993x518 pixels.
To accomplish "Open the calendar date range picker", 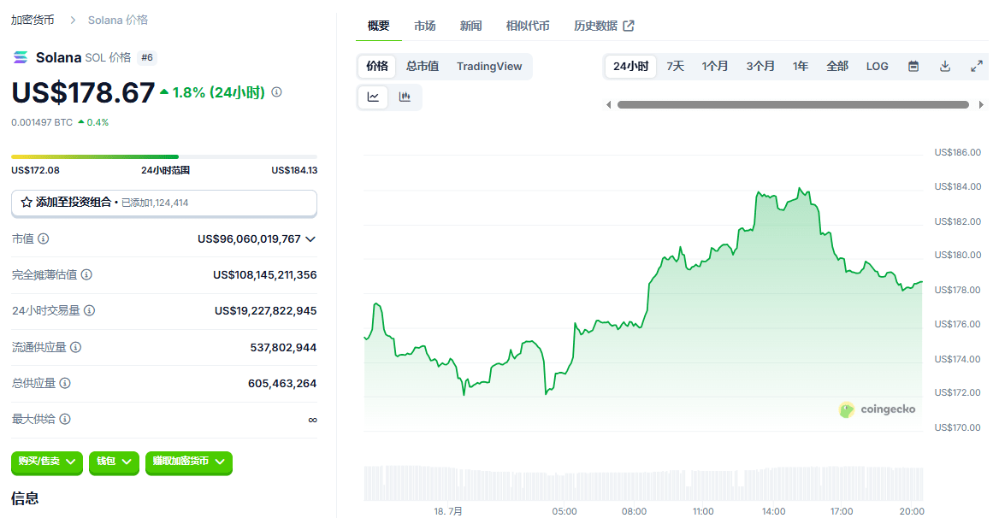I will pos(913,67).
